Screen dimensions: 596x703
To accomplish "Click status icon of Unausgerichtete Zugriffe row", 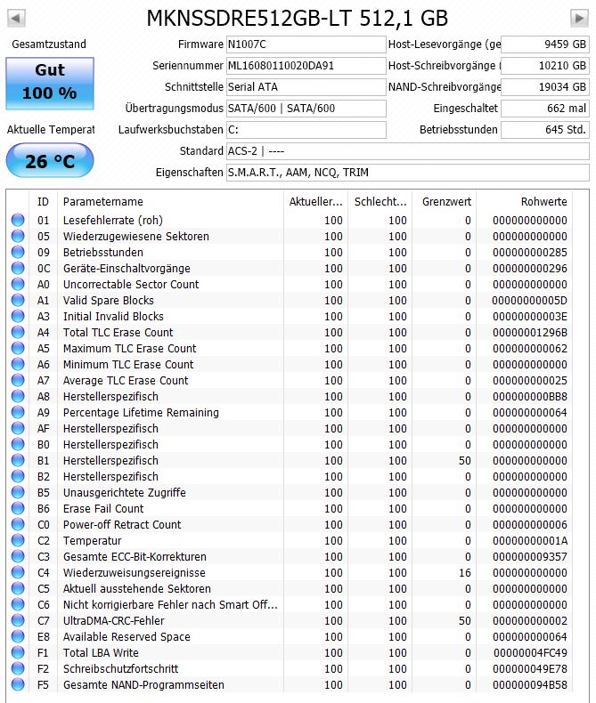I will pyautogui.click(x=18, y=492).
